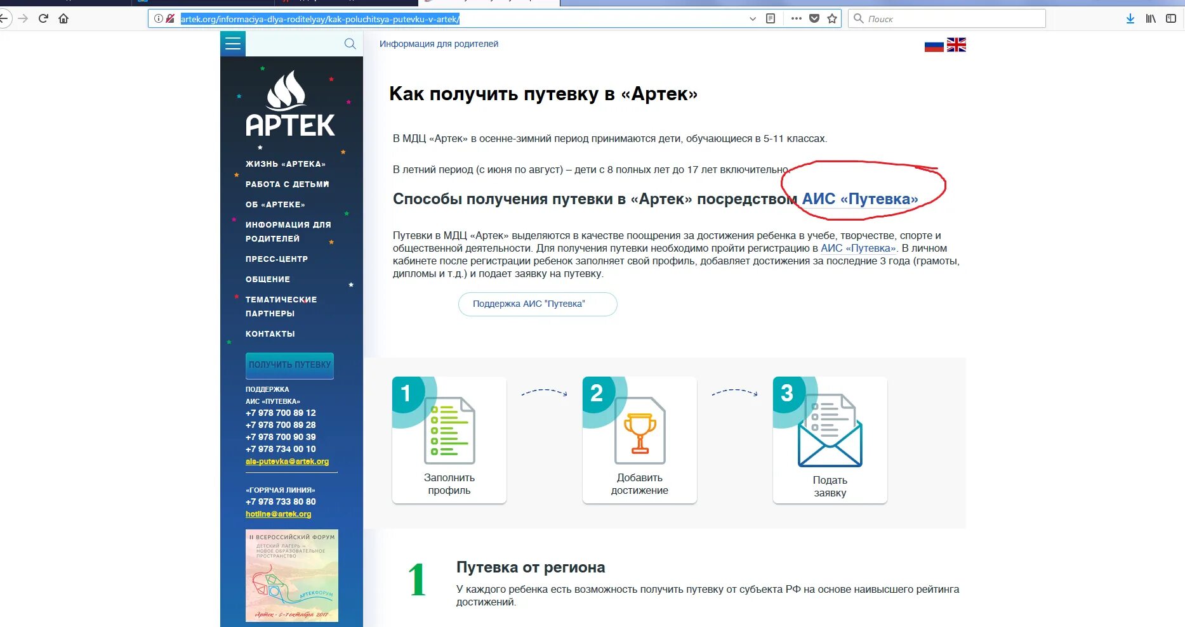The width and height of the screenshot is (1185, 627).
Task: Focus the browser search box Поиск
Action: (947, 19)
